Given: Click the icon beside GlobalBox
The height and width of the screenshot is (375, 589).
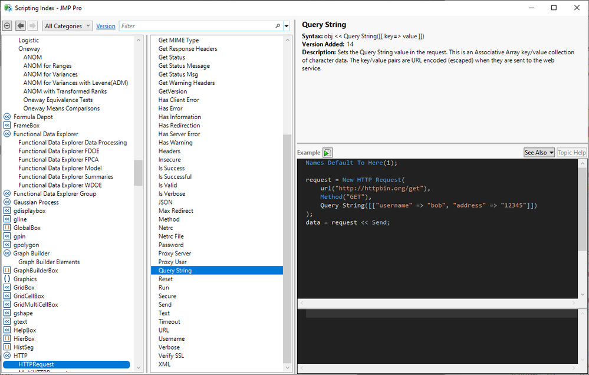Looking at the screenshot, I should (x=7, y=228).
